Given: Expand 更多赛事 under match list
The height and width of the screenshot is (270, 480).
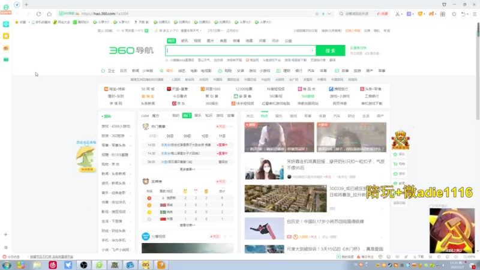Looking at the screenshot, I should [187, 169].
